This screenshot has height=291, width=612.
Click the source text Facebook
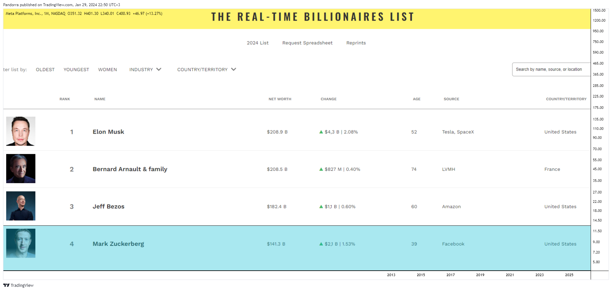click(453, 244)
